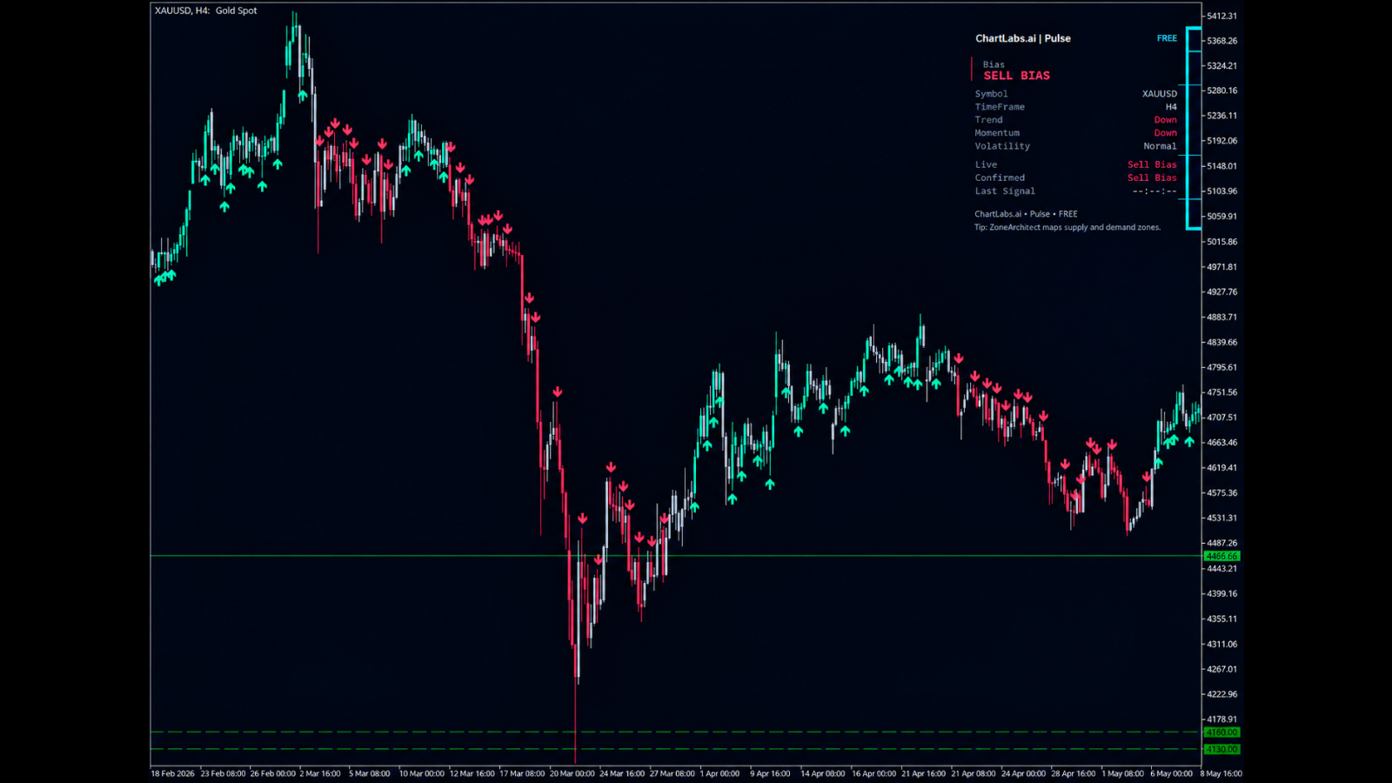1392x783 pixels.
Task: Click the '--:--:--' Last Signal value
Action: click(1154, 191)
